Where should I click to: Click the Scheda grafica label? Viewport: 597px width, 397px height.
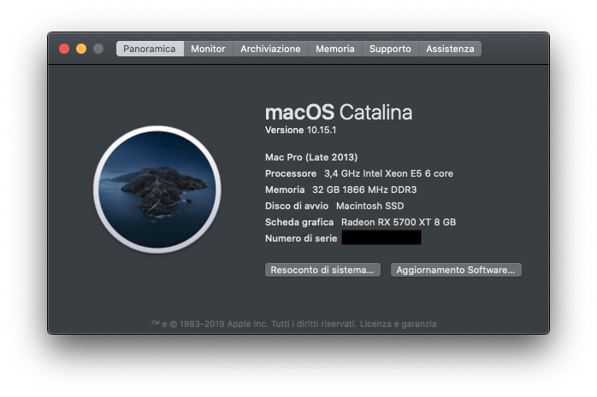tap(299, 222)
